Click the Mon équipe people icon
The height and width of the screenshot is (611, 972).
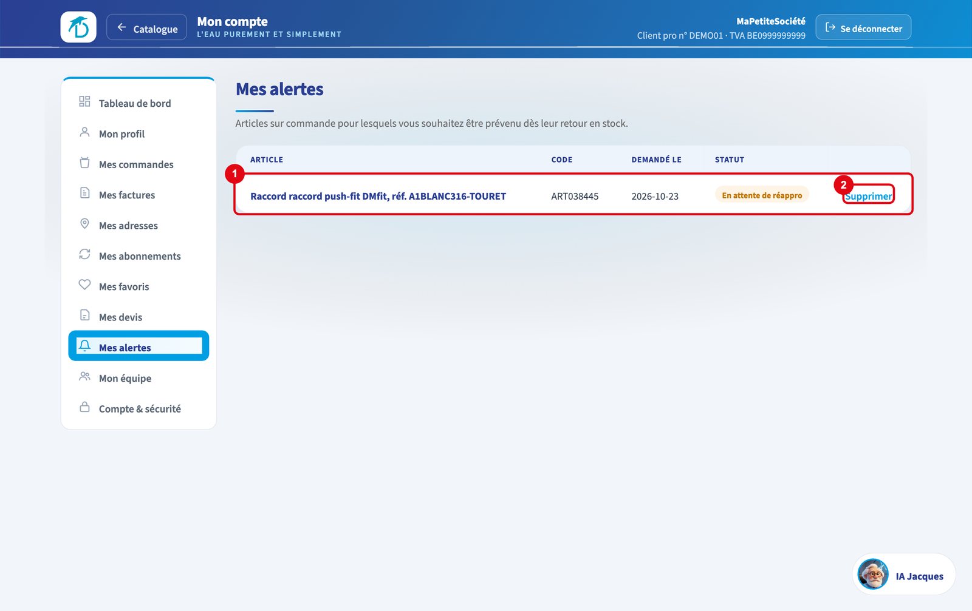point(84,377)
